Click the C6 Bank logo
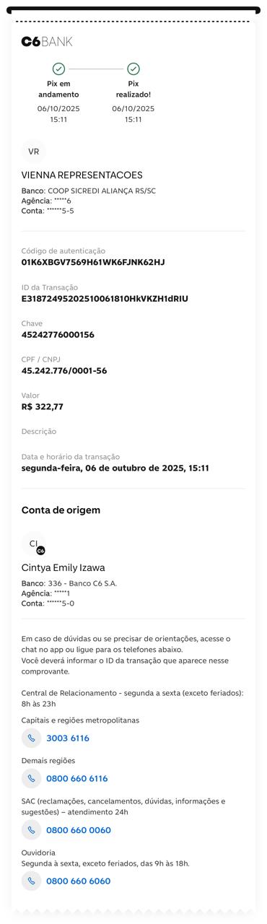 47,42
